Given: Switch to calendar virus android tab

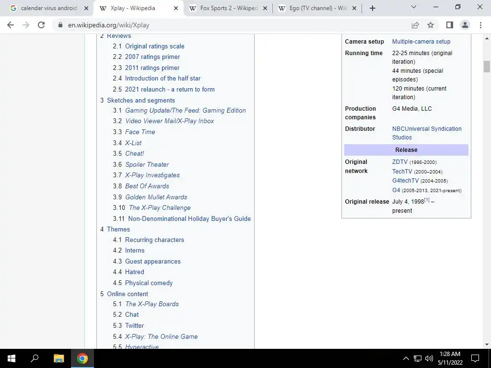Looking at the screenshot, I should click(49, 8).
